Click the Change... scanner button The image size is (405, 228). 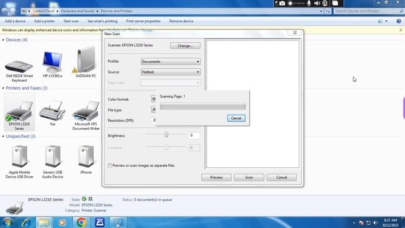tap(185, 46)
